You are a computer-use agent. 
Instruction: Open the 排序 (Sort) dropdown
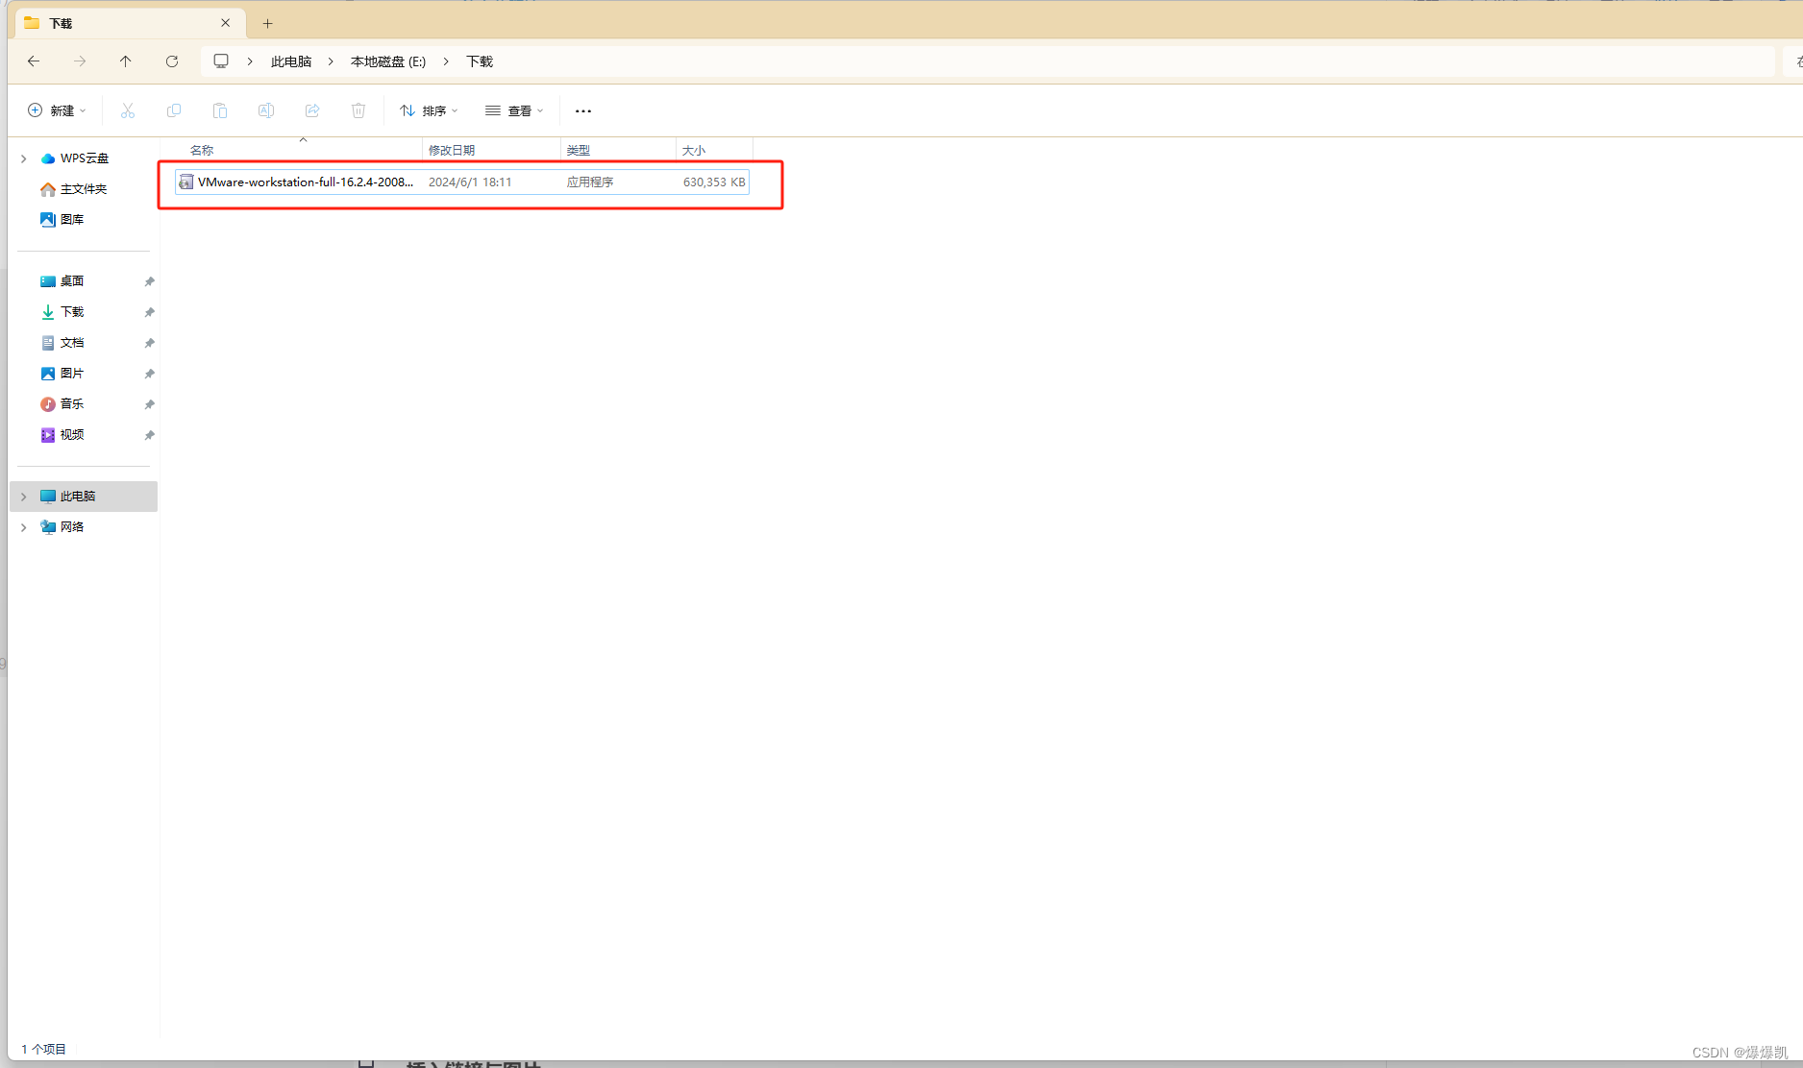click(x=429, y=110)
